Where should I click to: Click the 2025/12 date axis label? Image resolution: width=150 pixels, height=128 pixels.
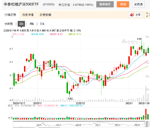click(x=80, y=103)
